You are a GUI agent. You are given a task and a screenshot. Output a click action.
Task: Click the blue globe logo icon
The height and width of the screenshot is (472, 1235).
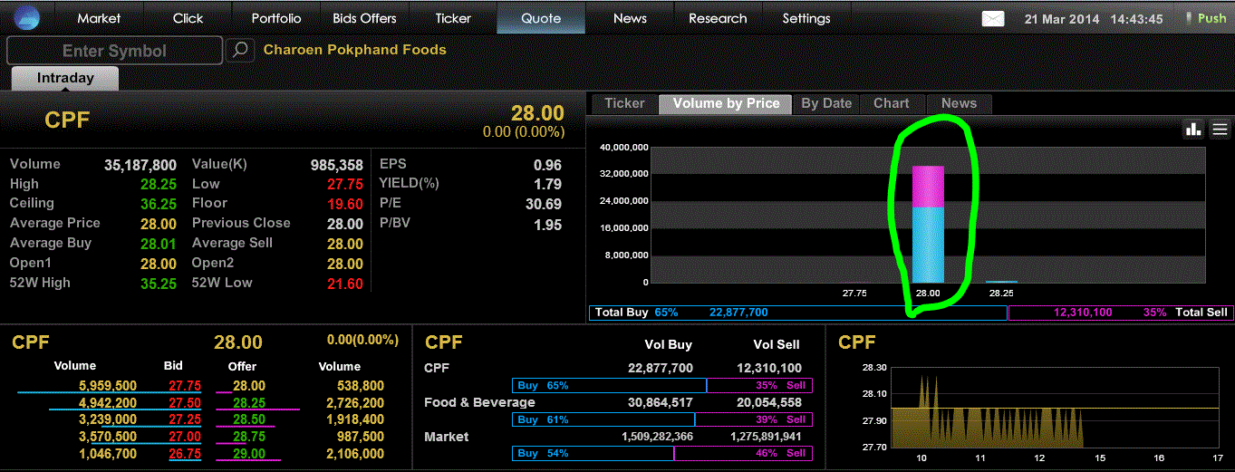(x=27, y=18)
